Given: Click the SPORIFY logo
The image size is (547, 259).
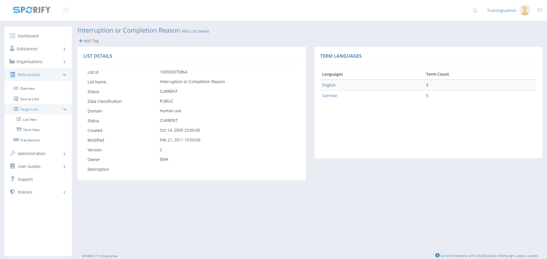Looking at the screenshot, I should 32,10.
